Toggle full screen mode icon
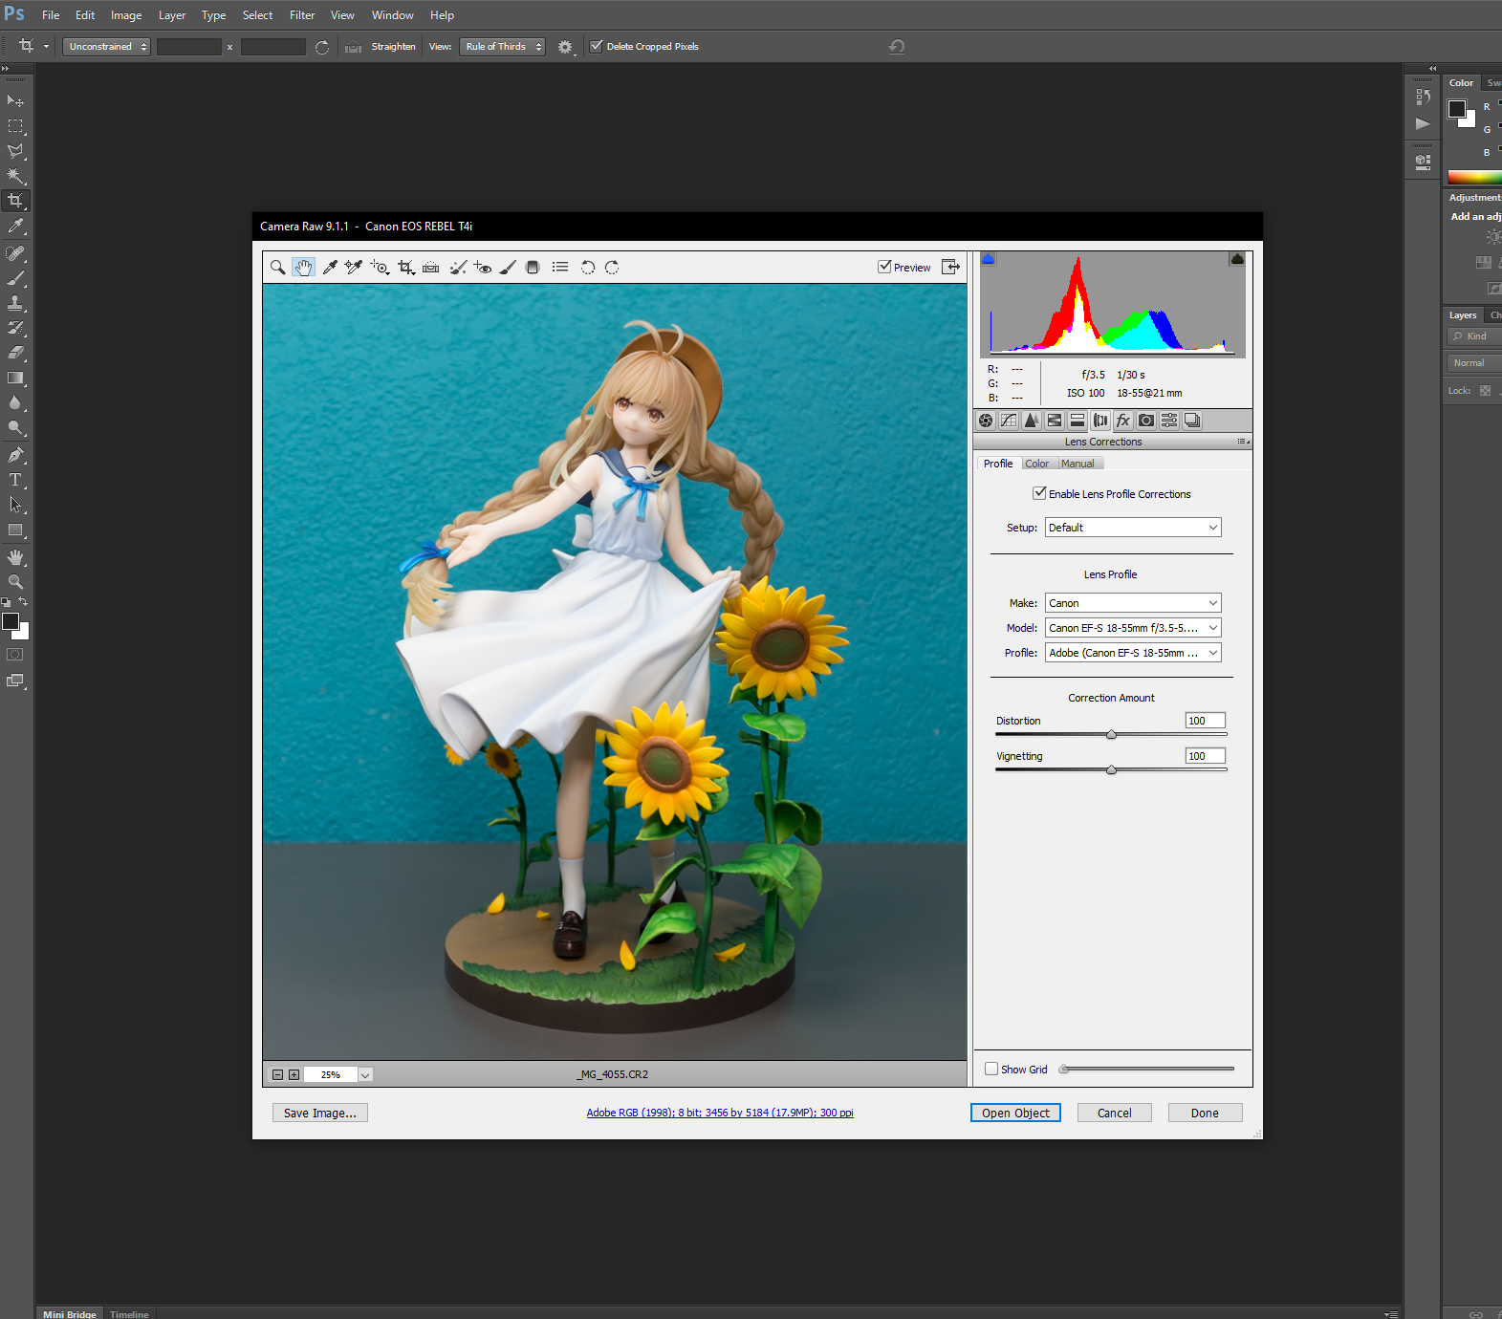The image size is (1502, 1319). [950, 268]
